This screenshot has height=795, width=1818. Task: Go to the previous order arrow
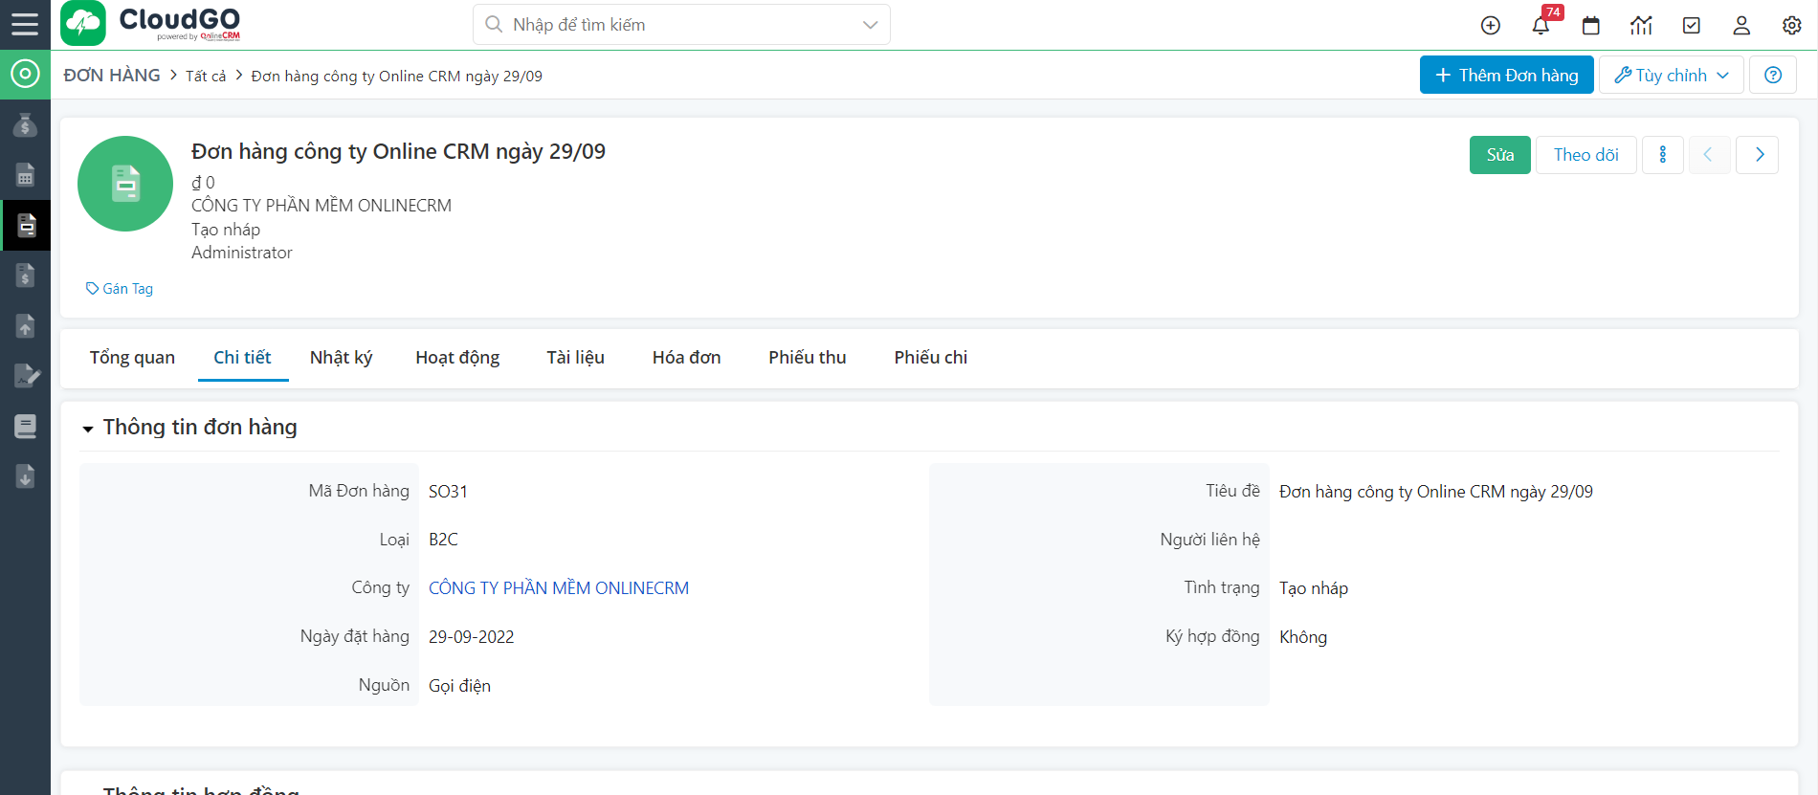pyautogui.click(x=1708, y=155)
